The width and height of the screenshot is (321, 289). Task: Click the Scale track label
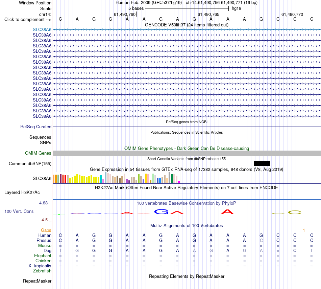pyautogui.click(x=46, y=8)
